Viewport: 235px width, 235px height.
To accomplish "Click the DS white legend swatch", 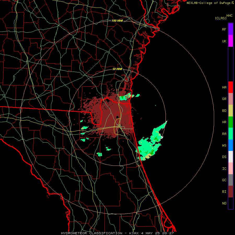I will click(x=231, y=157).
